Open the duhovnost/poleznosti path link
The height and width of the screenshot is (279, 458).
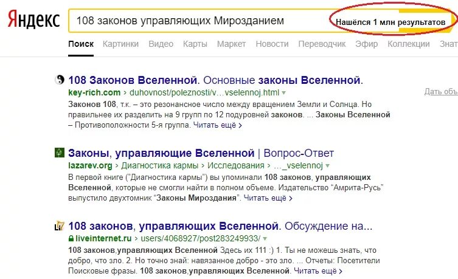[204, 92]
